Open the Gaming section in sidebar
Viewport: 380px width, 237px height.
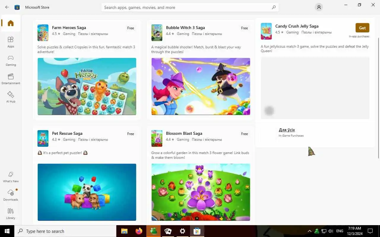point(11,60)
